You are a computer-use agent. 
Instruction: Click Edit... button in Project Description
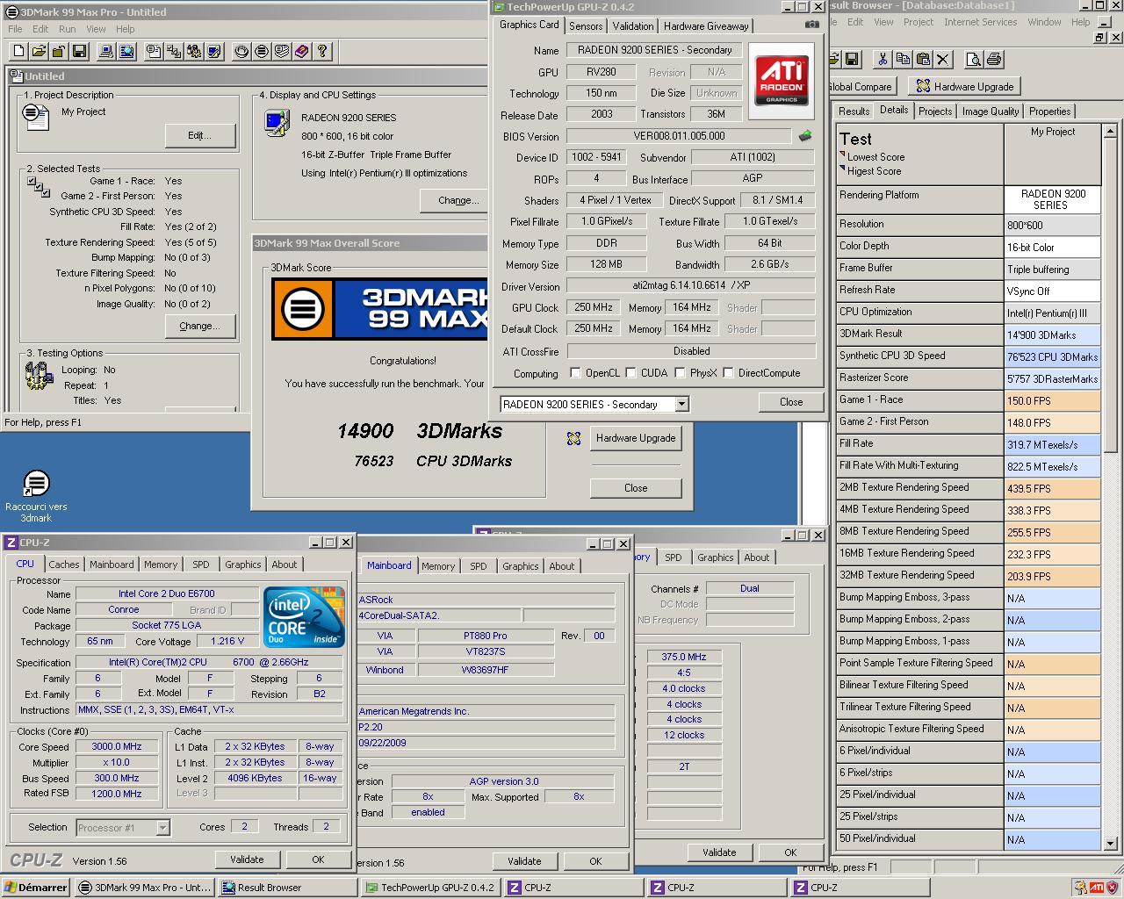199,135
